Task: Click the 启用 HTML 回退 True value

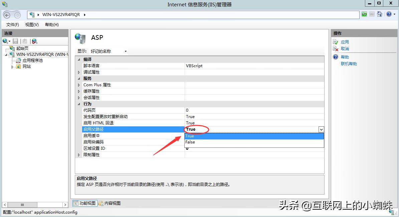Action: [x=190, y=123]
